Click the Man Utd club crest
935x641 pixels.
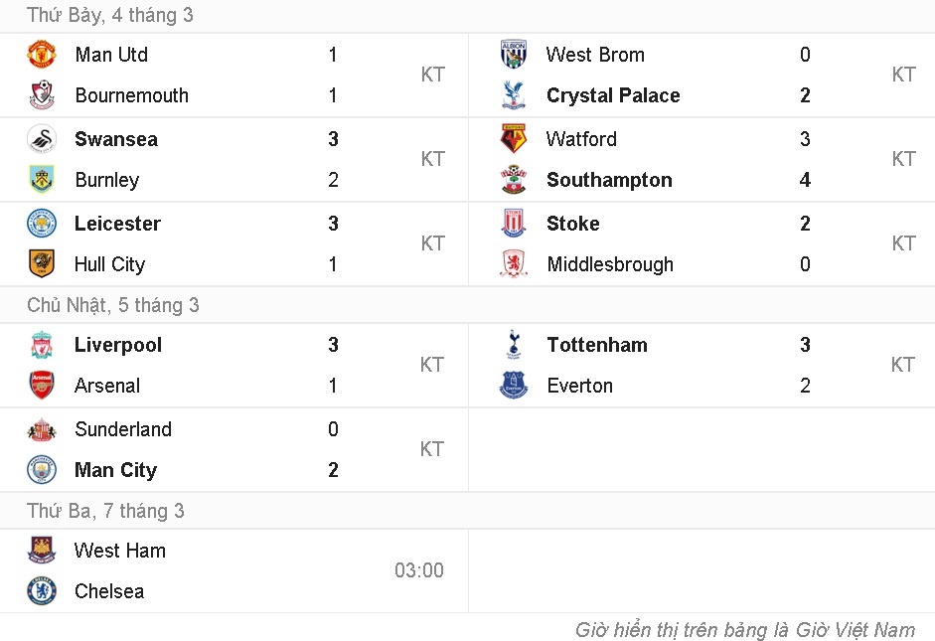click(41, 55)
